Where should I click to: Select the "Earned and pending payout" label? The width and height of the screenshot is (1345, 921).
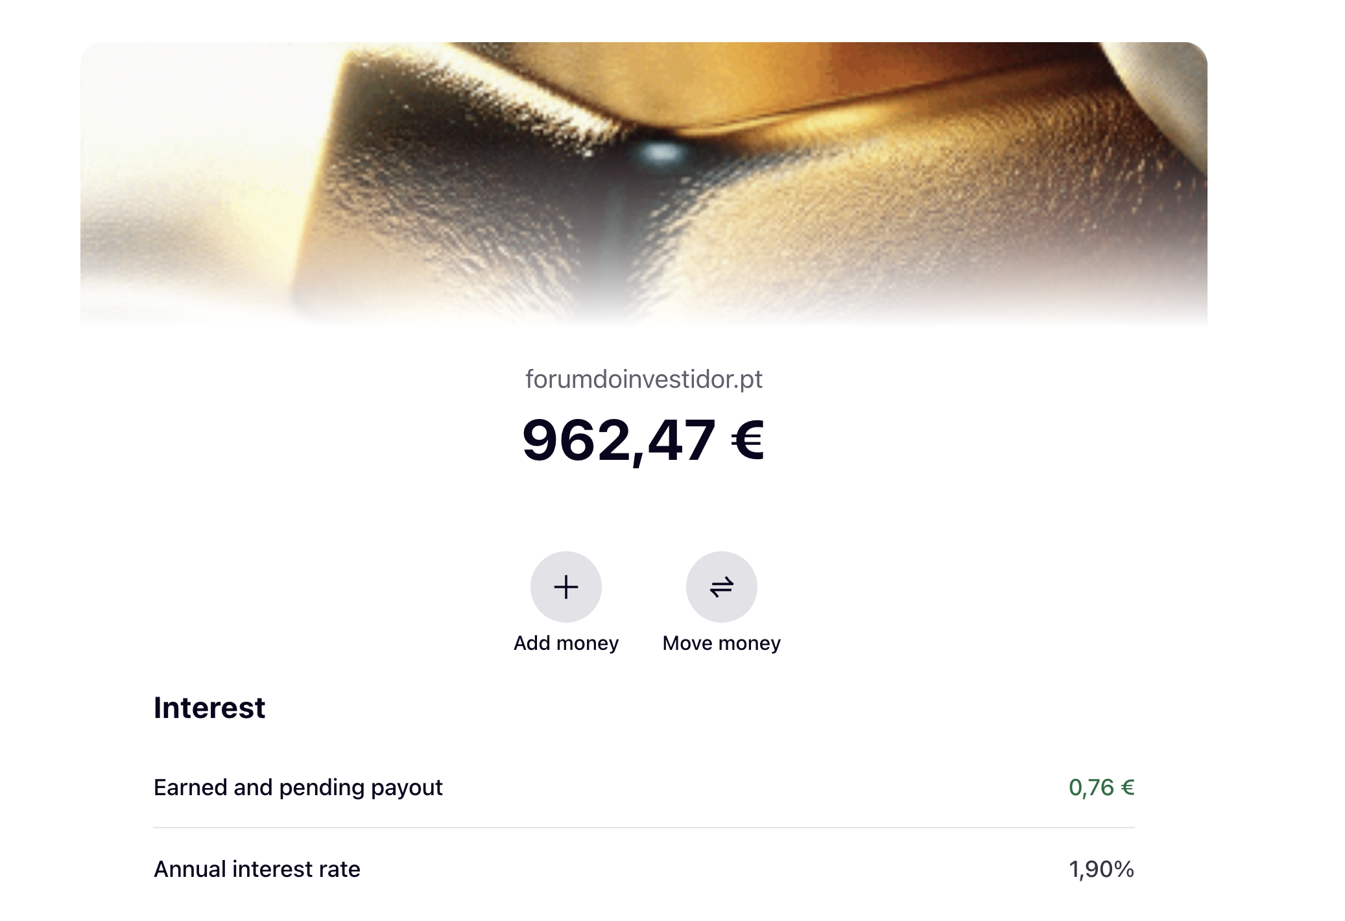(x=298, y=787)
